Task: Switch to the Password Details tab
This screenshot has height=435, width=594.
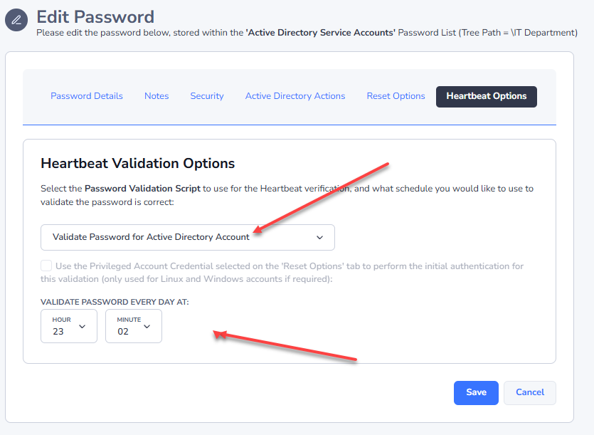Action: (87, 96)
